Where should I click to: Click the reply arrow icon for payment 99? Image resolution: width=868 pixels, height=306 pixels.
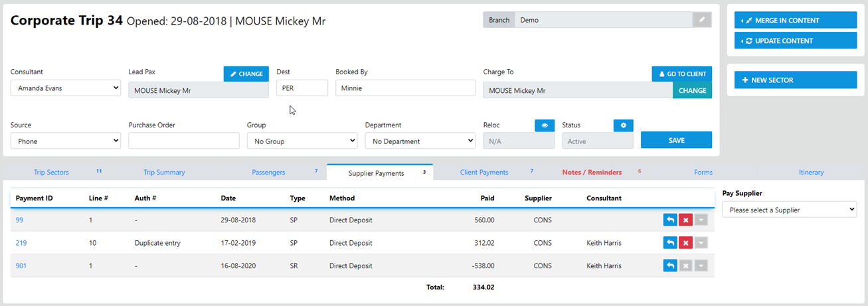click(x=670, y=220)
